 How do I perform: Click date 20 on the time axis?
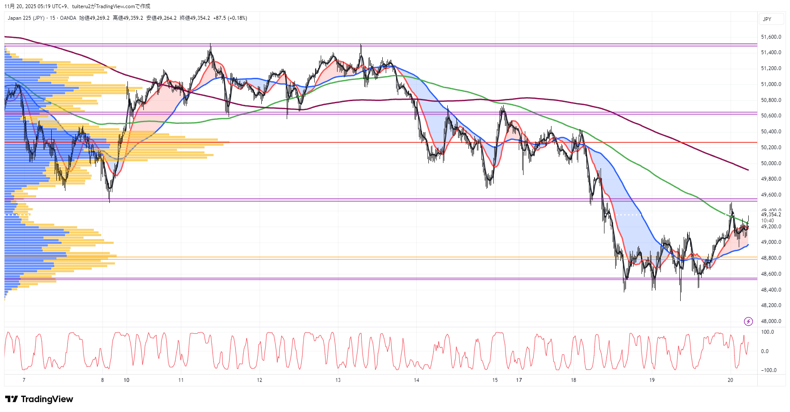click(730, 380)
